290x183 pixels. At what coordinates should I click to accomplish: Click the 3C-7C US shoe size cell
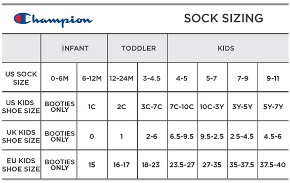152,107
